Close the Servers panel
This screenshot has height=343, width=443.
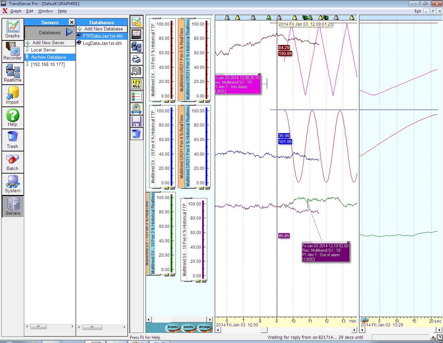point(72,22)
